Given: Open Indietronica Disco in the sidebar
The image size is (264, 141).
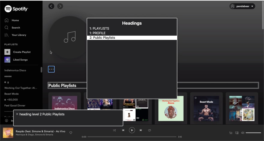Looking at the screenshot, I should pos(15,70).
